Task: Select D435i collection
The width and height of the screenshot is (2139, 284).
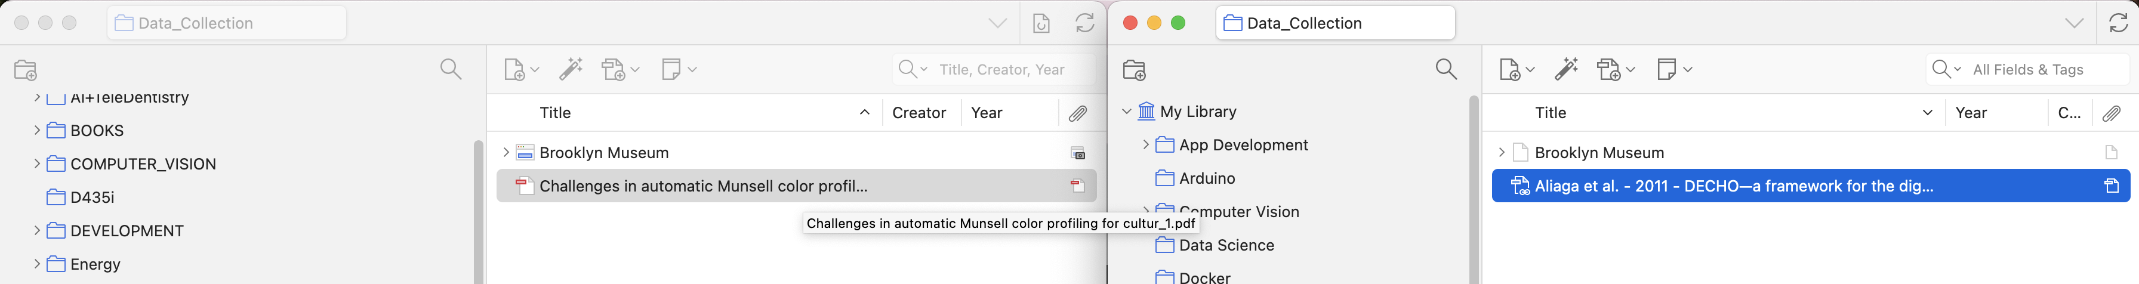Action: [81, 197]
